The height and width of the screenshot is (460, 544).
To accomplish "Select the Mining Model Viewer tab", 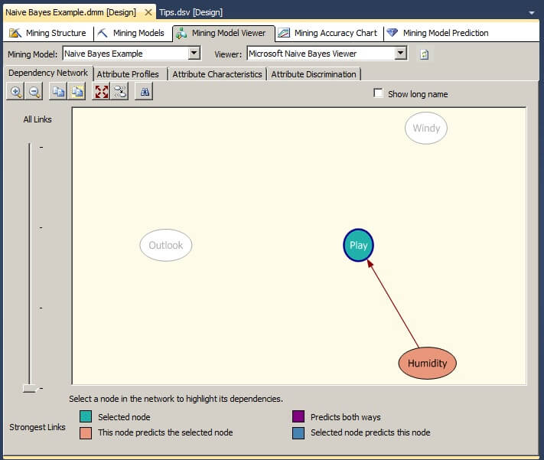I will [223, 33].
